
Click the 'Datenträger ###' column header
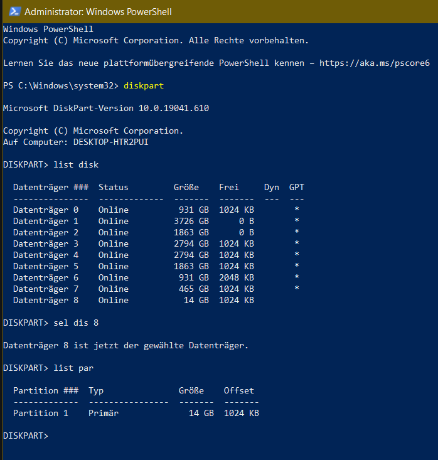coord(51,187)
